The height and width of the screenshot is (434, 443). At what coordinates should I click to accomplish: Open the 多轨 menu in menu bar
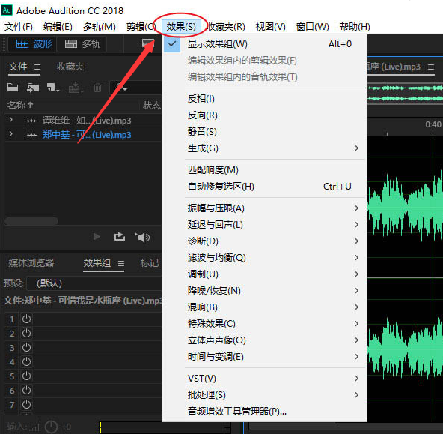pos(100,27)
